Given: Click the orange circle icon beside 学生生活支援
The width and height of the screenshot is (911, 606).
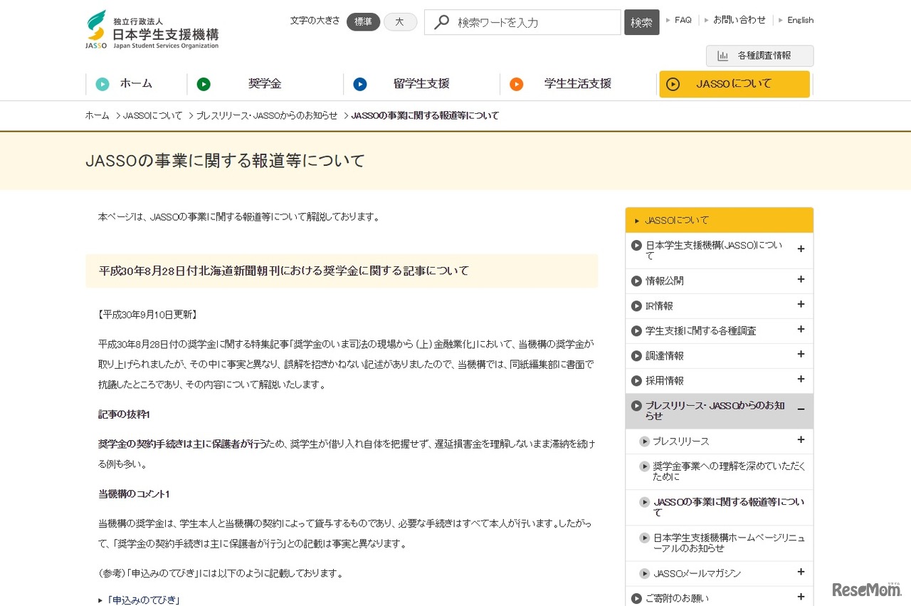Looking at the screenshot, I should (516, 84).
